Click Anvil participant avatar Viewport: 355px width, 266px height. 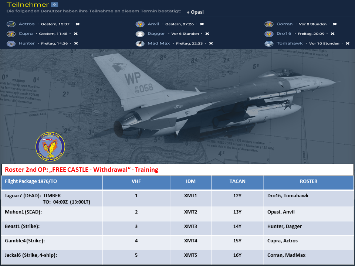point(140,24)
